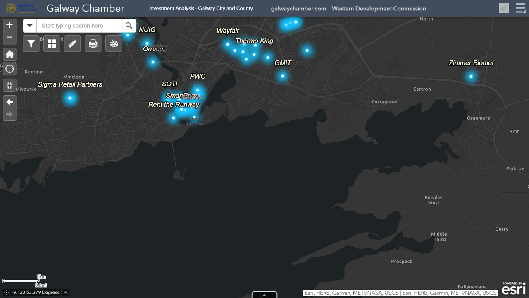
Task: Click the Derry place name
Action: [x=502, y=229]
